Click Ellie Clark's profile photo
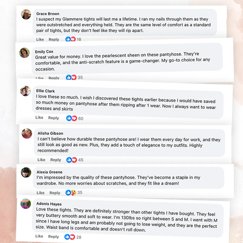Viewport: 243px width, 243px height. tap(26, 91)
